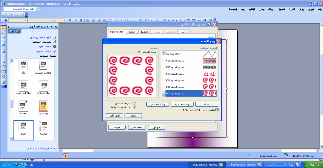Switch to the 'الحجم' tab
323x168 pixels.
click(132, 32)
